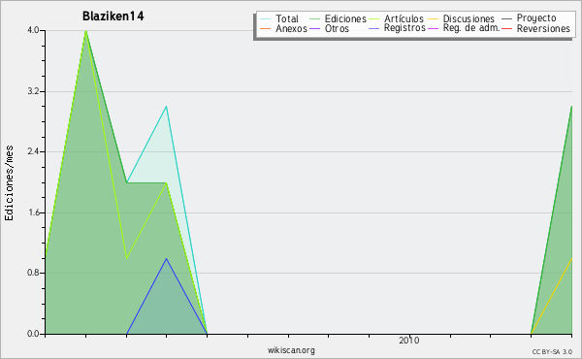Click the yellow Discusiones legend line swatch
The height and width of the screenshot is (359, 582).
point(434,19)
